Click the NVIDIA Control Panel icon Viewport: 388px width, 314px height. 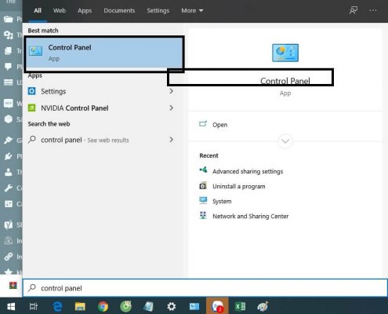[x=32, y=108]
